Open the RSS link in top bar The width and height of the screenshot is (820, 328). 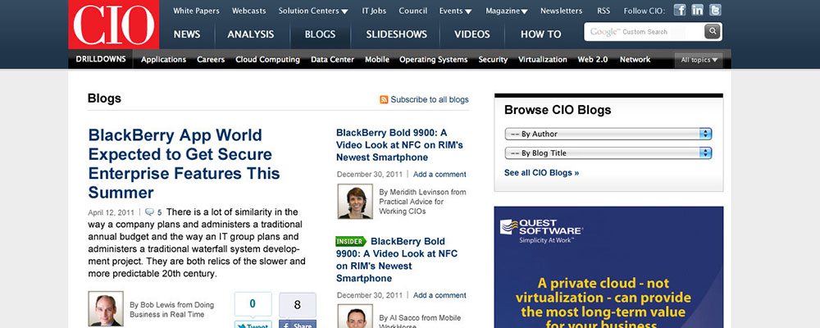click(604, 11)
